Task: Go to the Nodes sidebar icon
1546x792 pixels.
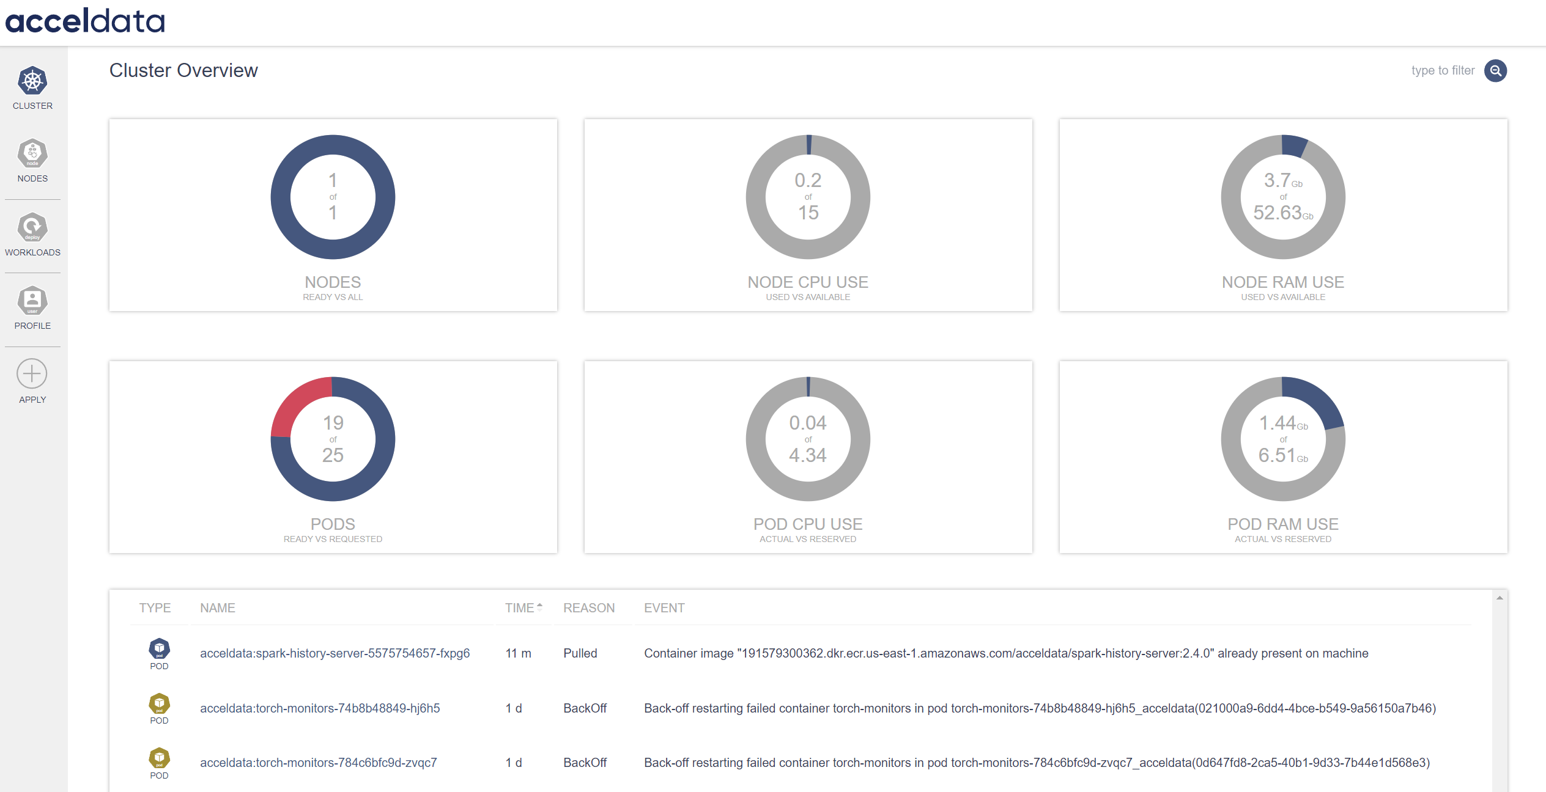Action: (x=32, y=154)
